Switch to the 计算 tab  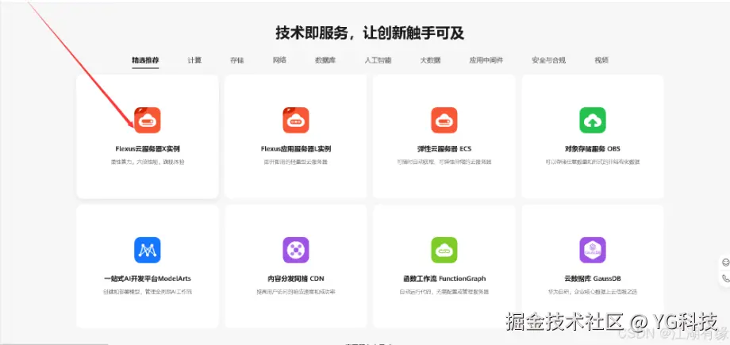(194, 60)
